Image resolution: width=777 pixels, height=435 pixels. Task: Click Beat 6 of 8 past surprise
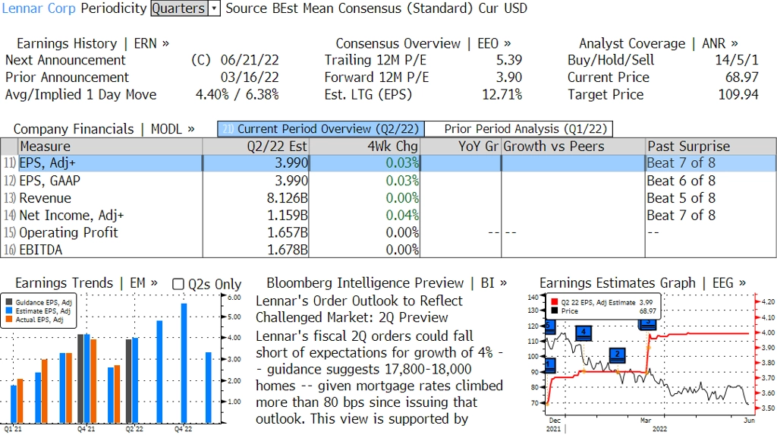pos(681,181)
